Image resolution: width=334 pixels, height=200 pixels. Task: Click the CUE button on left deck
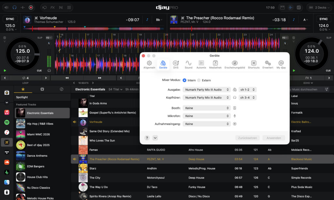pos(39,70)
